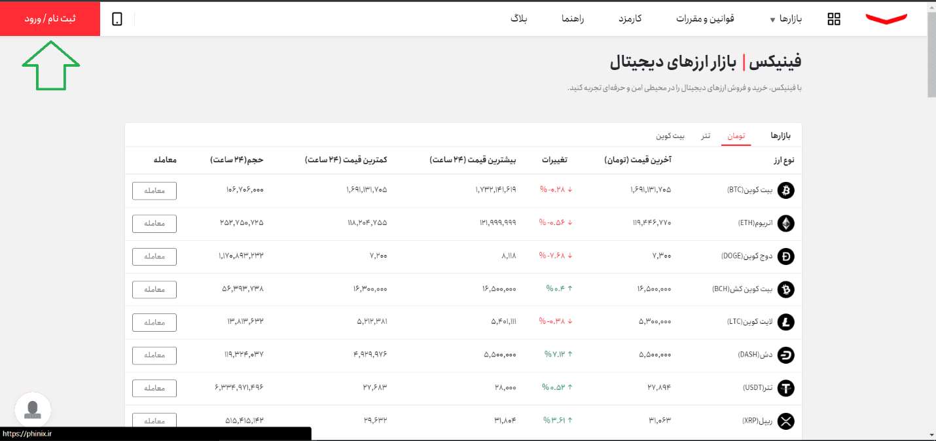The image size is (936, 441).
Task: Click بیشترین قیمت (۲۴ ساعت) column header
Action: [x=473, y=160]
